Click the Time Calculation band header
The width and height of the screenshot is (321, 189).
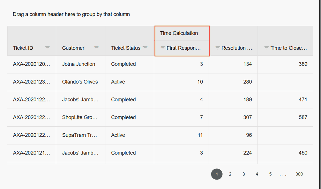(179, 33)
